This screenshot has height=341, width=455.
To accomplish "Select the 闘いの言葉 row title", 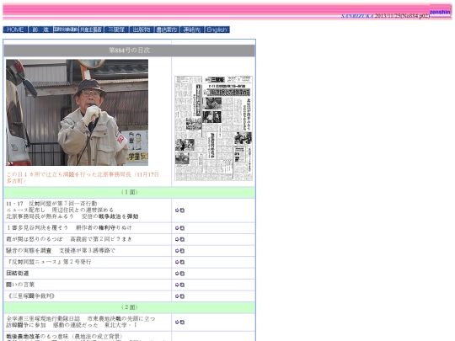I will click(x=20, y=285).
